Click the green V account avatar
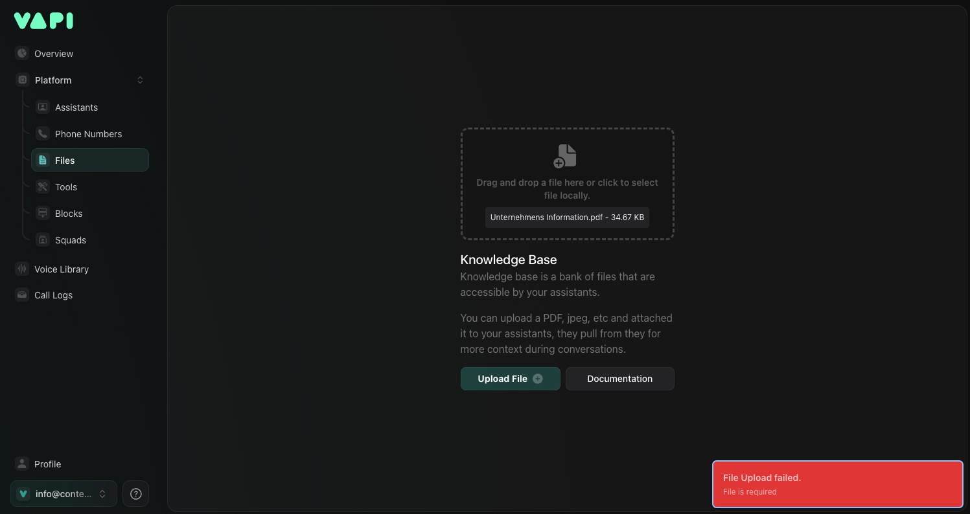The image size is (970, 514). [23, 494]
